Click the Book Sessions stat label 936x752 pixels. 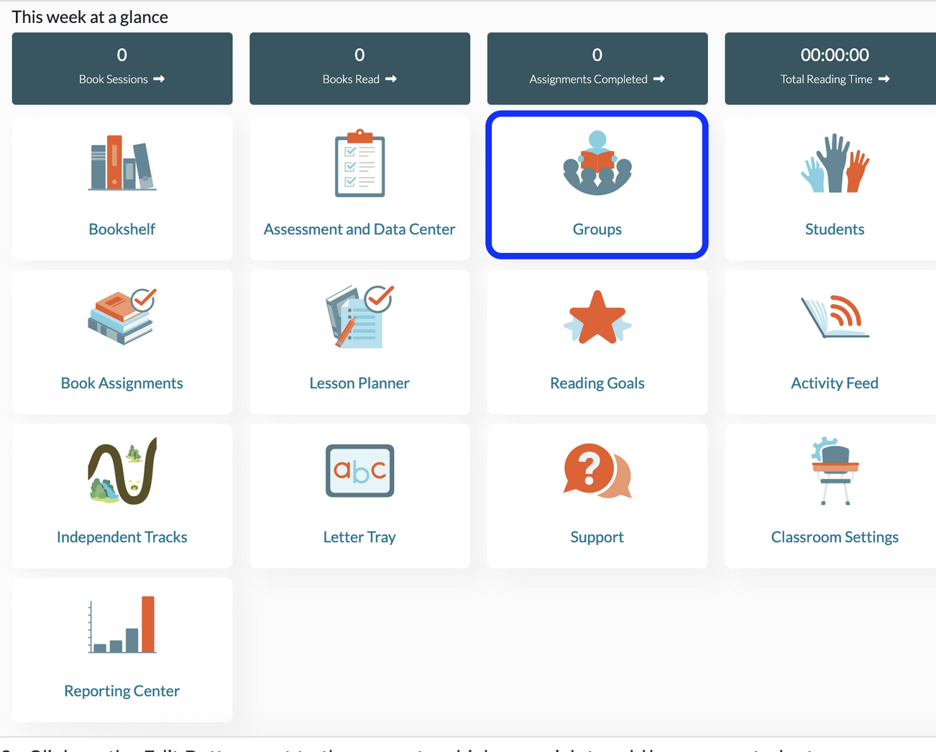coord(114,79)
